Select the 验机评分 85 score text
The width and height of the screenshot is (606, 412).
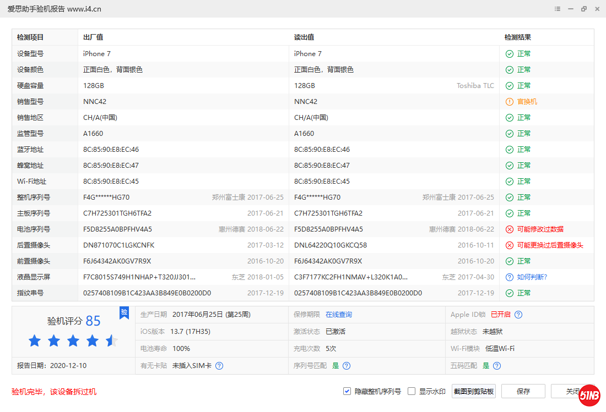[x=73, y=321]
